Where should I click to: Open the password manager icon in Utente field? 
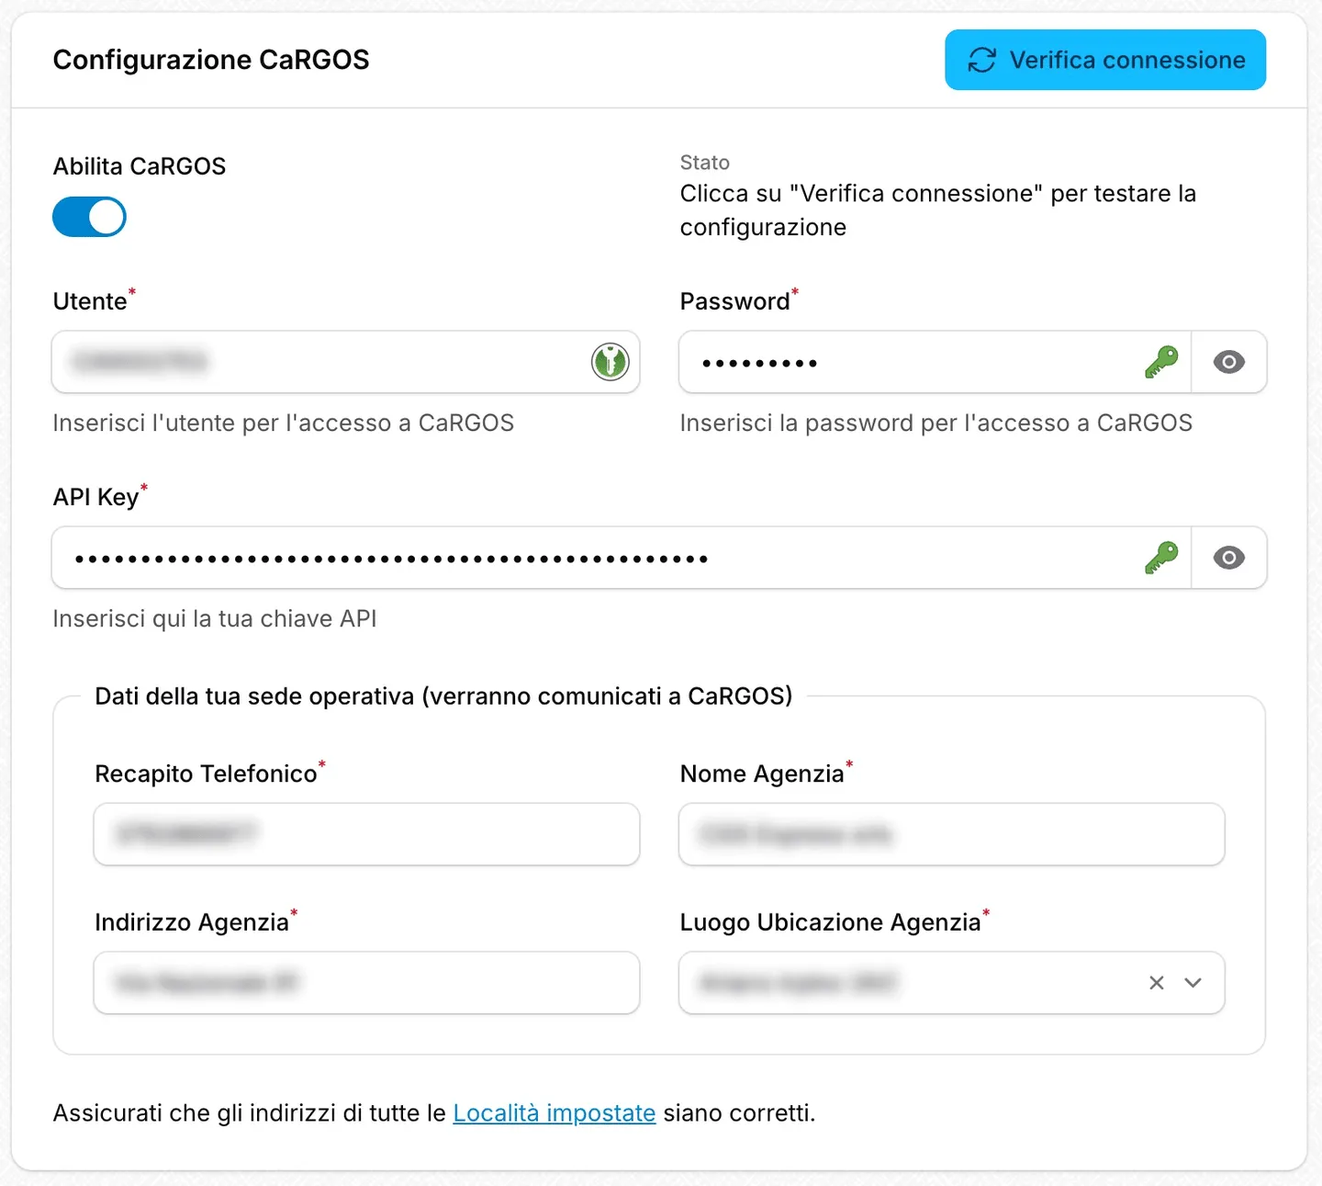tap(611, 362)
